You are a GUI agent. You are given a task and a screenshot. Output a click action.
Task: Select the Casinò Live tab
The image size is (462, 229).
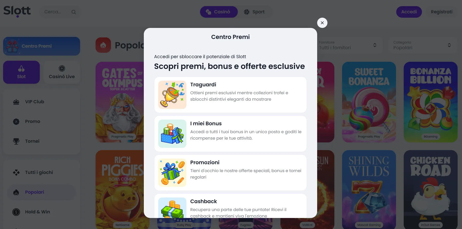point(62,72)
